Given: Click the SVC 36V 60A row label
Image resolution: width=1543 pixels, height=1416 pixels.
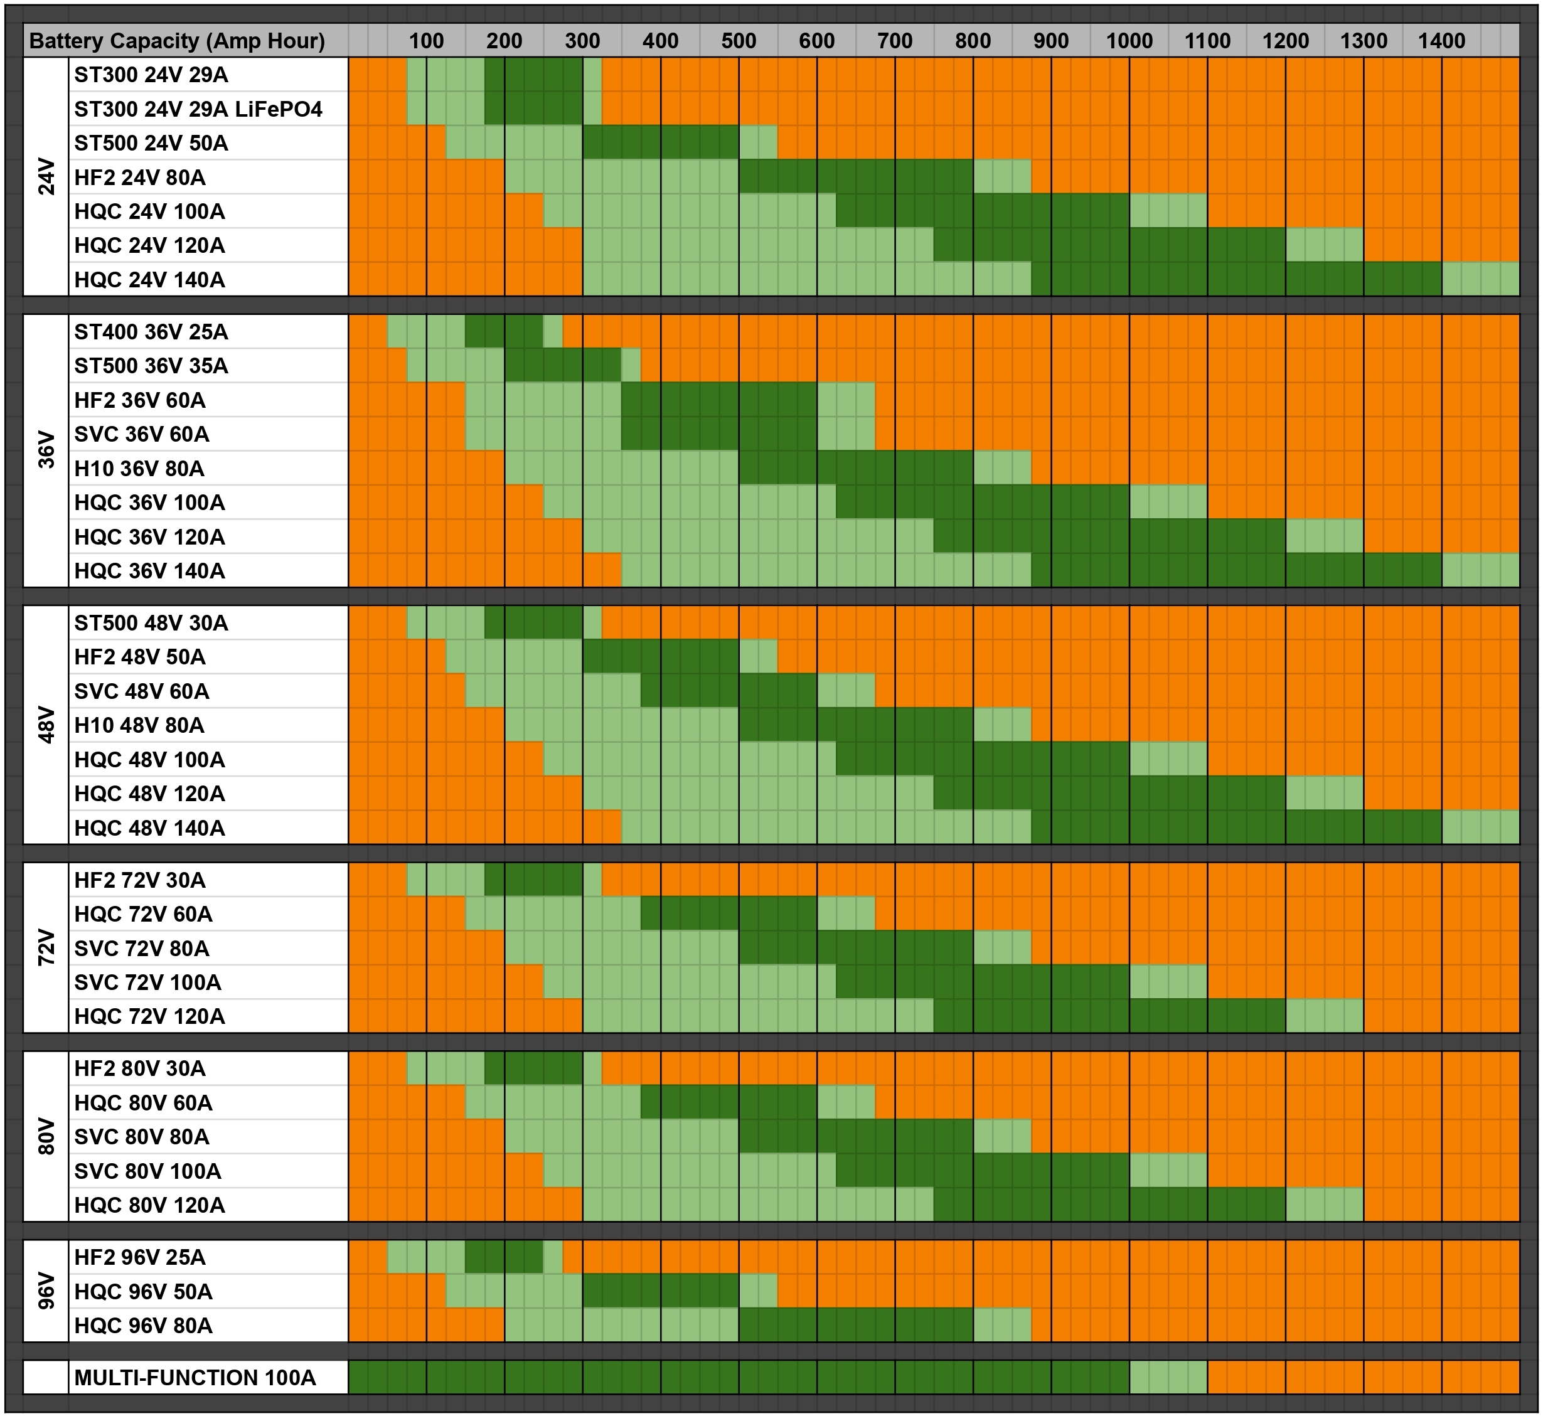Looking at the screenshot, I should (142, 434).
